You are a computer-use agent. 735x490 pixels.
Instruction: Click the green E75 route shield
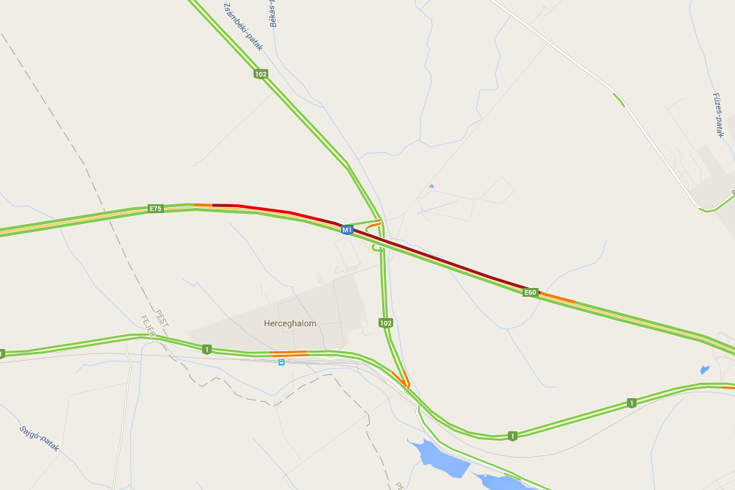tap(156, 209)
